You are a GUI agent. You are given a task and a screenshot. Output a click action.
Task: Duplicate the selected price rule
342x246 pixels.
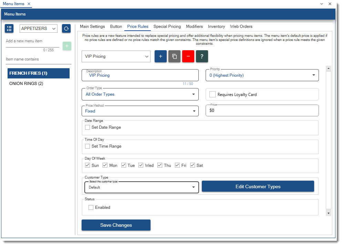coord(174,56)
